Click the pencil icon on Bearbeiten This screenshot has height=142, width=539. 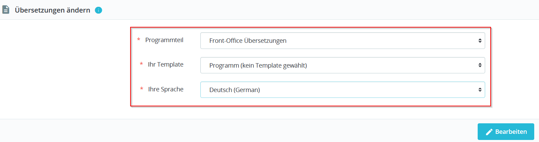[489, 132]
